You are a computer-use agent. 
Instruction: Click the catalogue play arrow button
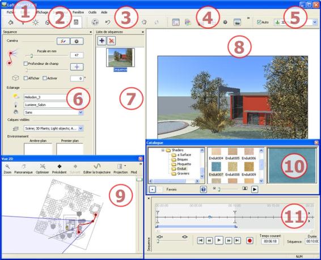coord(255,189)
